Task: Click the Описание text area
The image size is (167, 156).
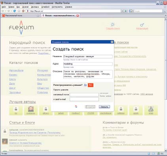Action: click(88, 74)
